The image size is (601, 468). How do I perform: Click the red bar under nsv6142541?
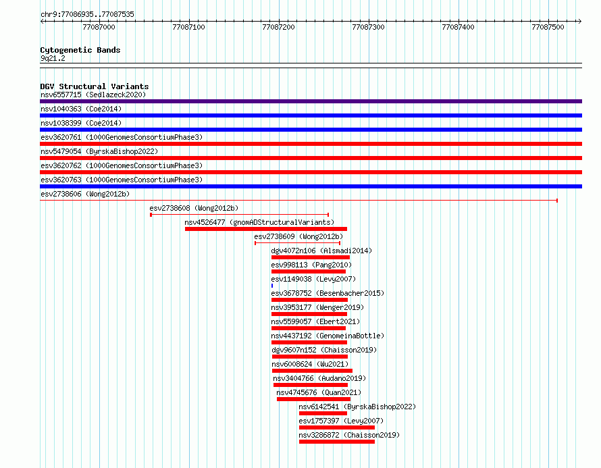click(323, 413)
